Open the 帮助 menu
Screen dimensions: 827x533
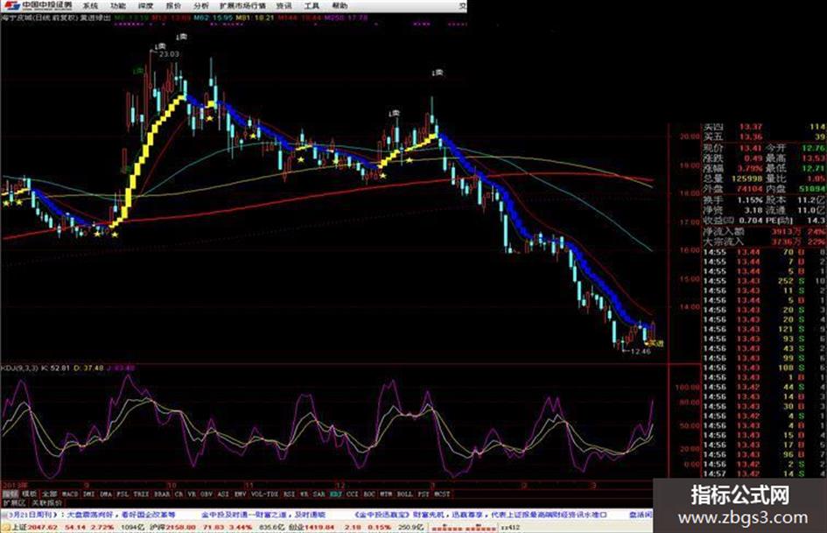point(340,6)
